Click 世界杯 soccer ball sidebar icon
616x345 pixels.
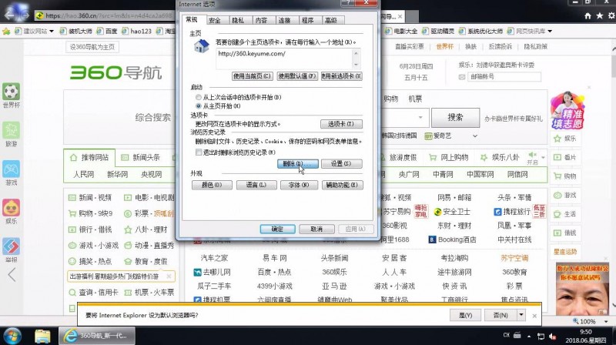11,92
